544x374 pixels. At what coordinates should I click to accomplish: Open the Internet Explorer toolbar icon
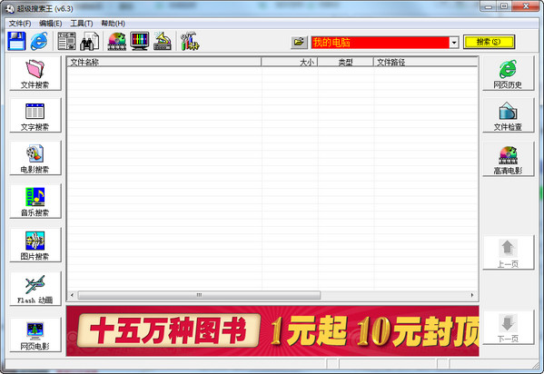[x=39, y=41]
